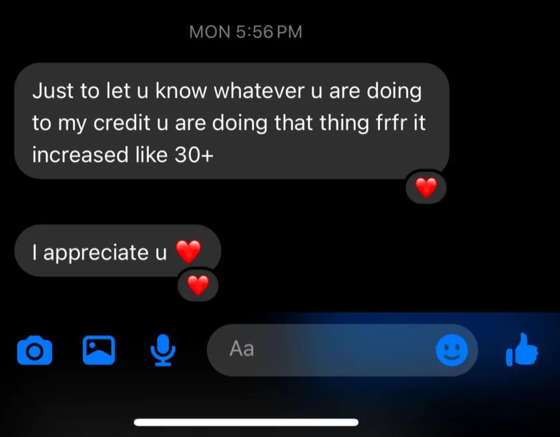Tap the microphone voice message icon
Screen dimensions: 560x437
point(163,351)
